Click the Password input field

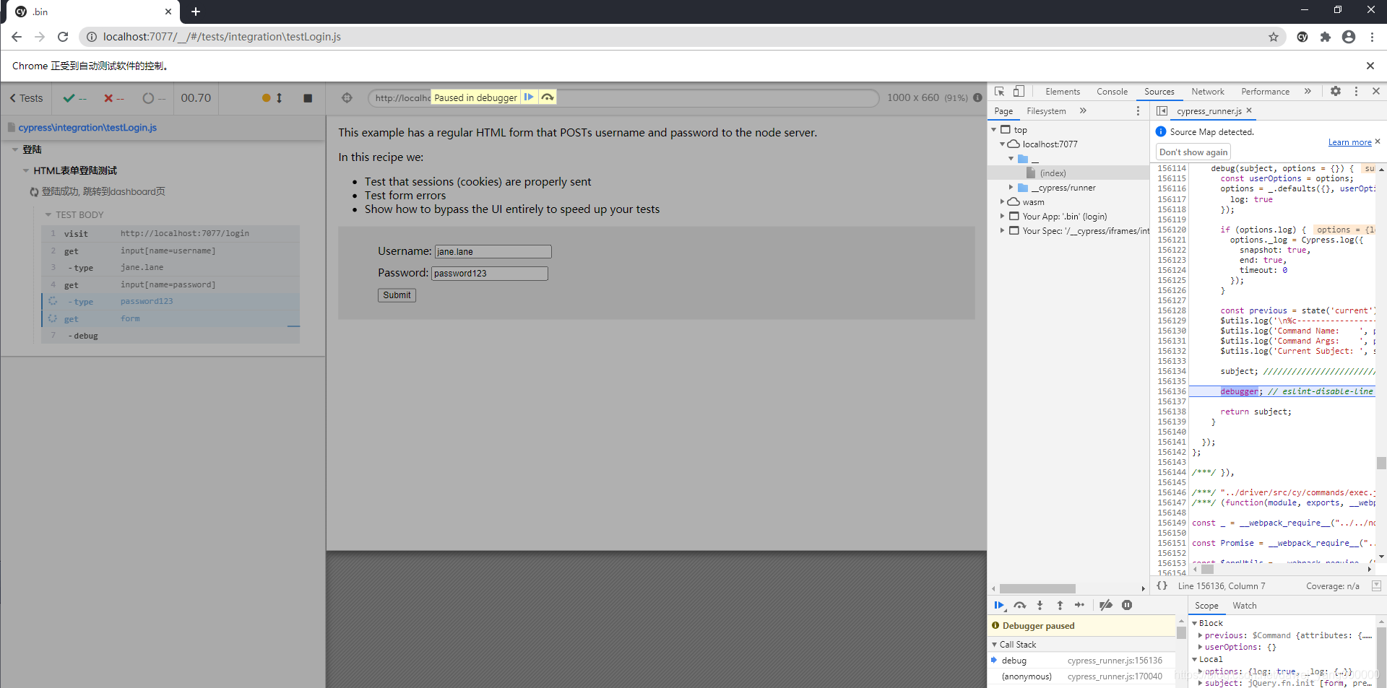coord(489,273)
